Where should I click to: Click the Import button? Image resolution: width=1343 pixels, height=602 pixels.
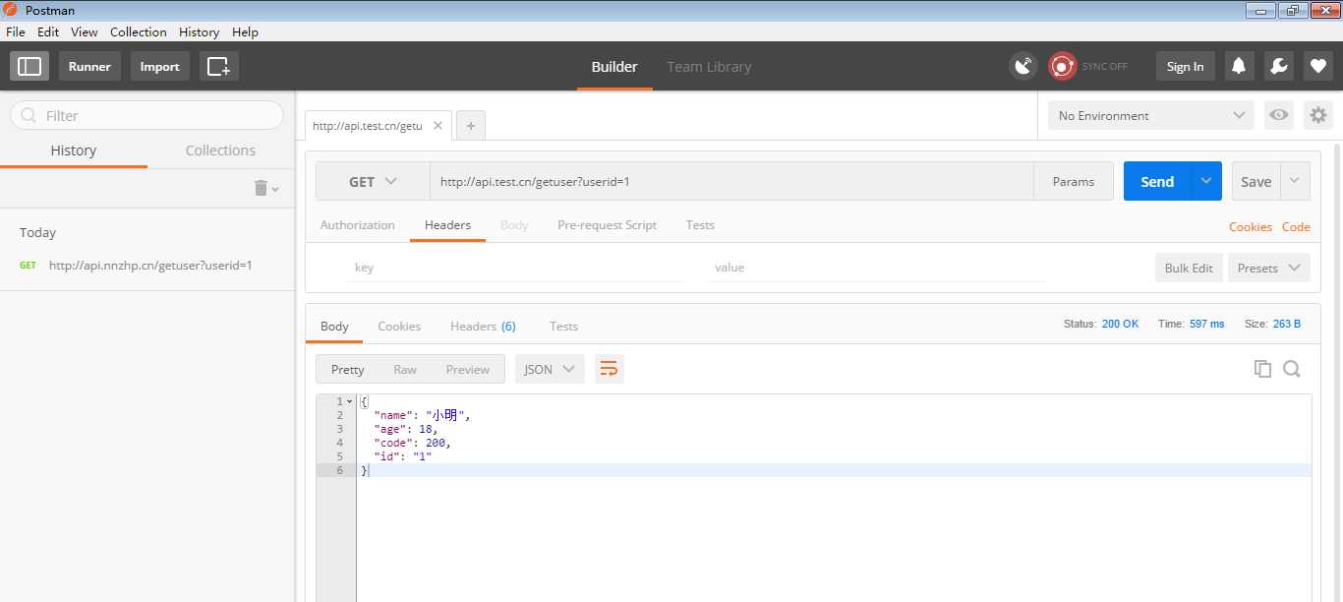159,67
